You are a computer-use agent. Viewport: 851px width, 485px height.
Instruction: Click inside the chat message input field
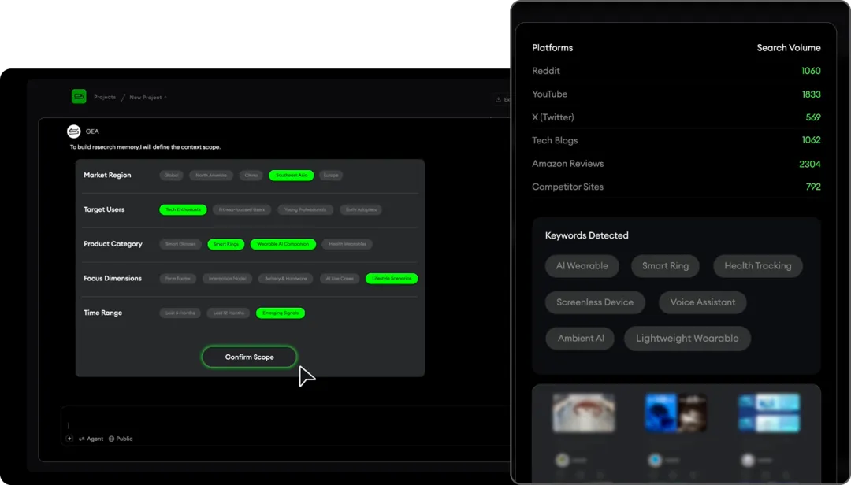click(x=284, y=424)
